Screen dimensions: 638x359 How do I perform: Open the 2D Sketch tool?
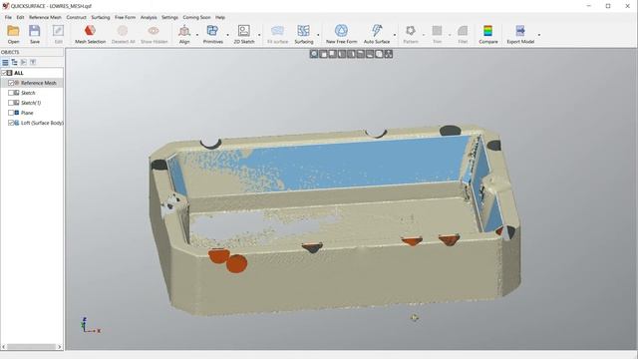click(244, 31)
